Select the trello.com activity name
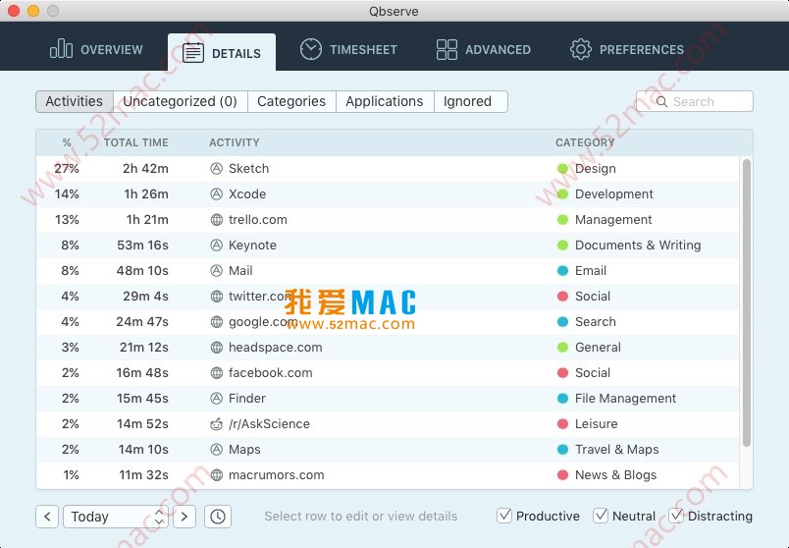 coord(258,220)
